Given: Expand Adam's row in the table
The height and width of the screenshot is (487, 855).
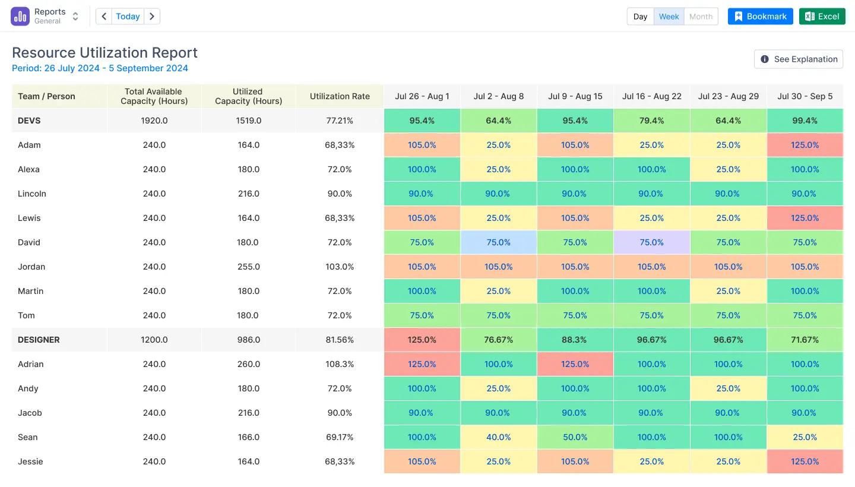Looking at the screenshot, I should tap(29, 145).
